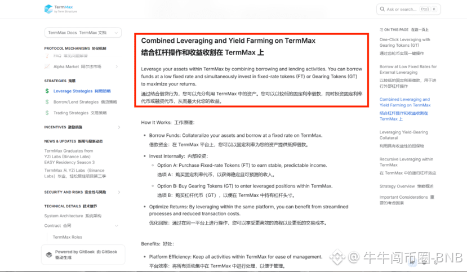
Task: Jump to Important Considerations section
Action: pyautogui.click(x=407, y=200)
